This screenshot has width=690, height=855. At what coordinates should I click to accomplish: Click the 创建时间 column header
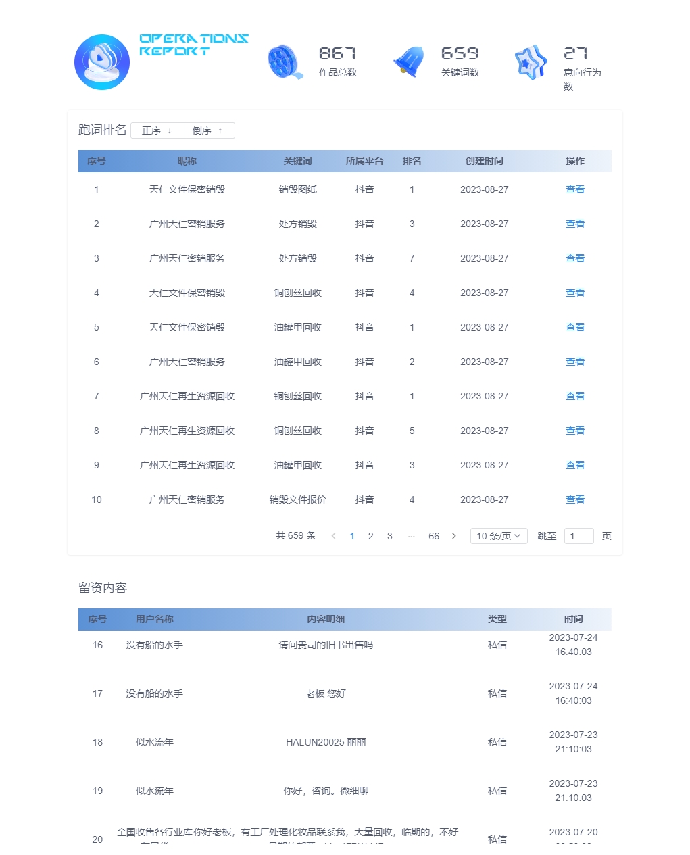(x=485, y=161)
